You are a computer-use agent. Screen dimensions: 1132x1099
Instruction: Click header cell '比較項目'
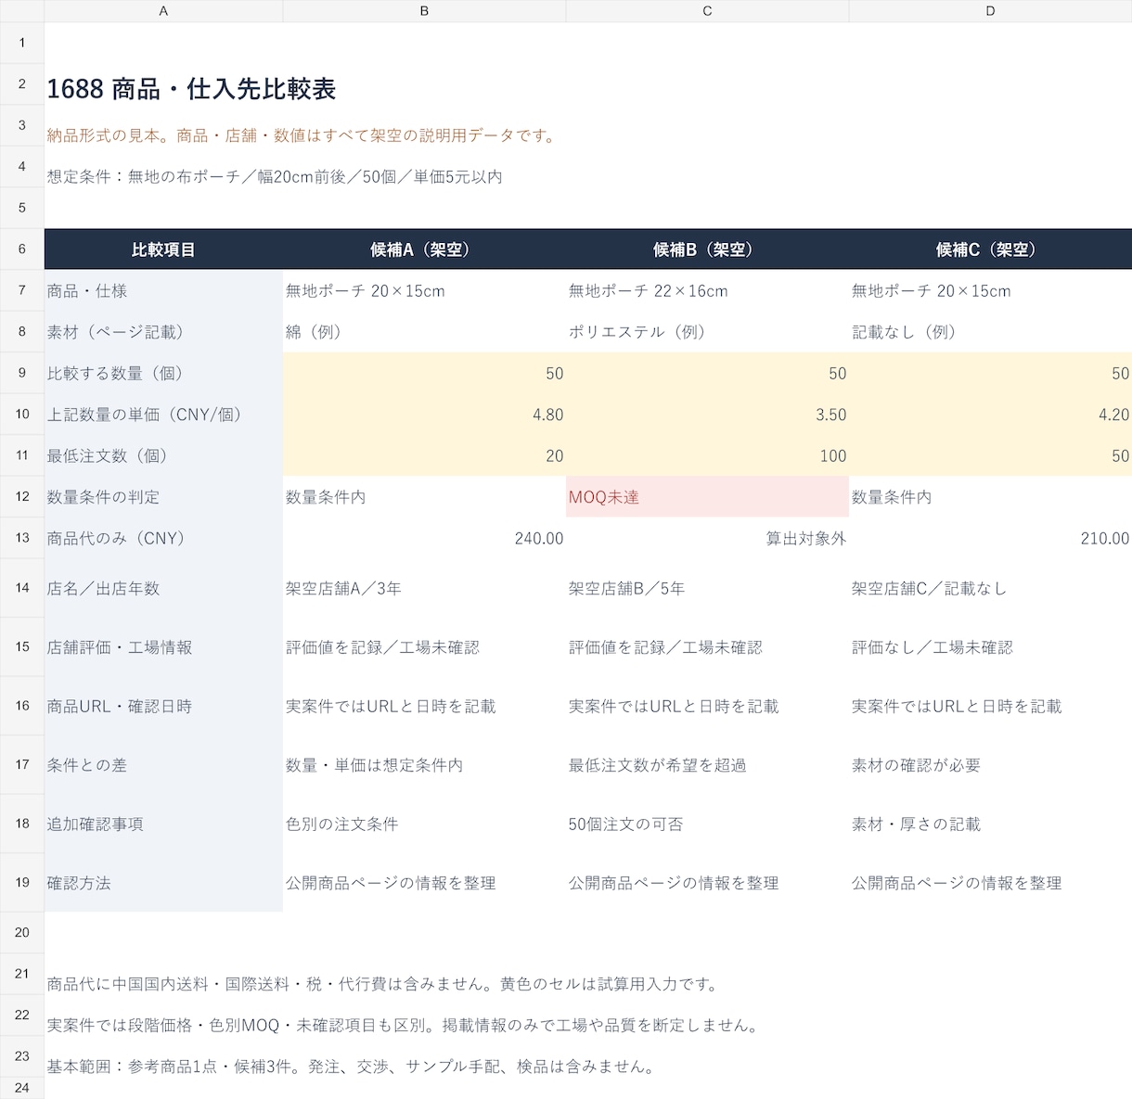tap(163, 249)
